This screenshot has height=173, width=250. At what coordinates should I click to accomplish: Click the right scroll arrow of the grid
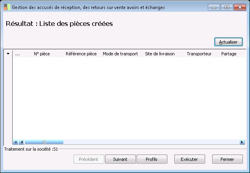[x=242, y=142]
